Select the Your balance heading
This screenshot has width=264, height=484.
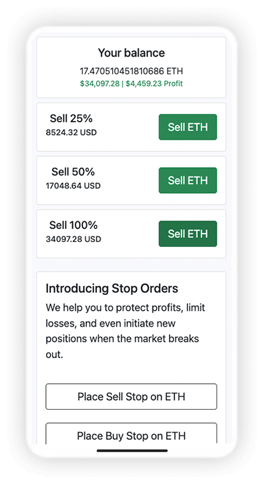131,53
